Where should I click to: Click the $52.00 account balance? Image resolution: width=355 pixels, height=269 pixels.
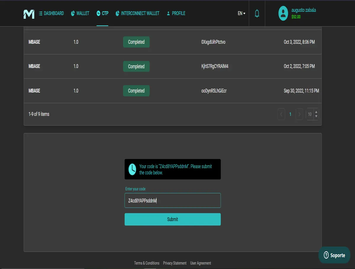pyautogui.click(x=296, y=17)
